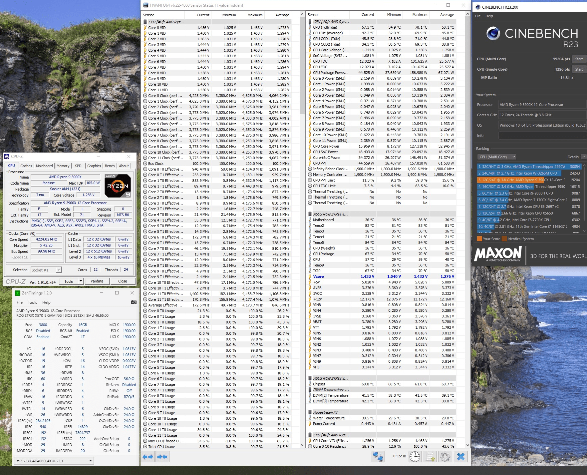Collapse the DIMM Temperature sensor group
The height and width of the screenshot is (475, 587).
pos(310,390)
